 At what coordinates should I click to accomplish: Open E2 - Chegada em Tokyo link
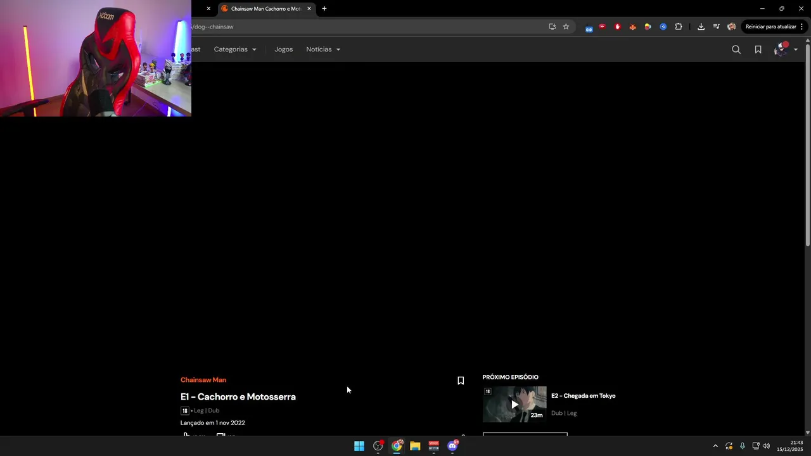coord(583,396)
